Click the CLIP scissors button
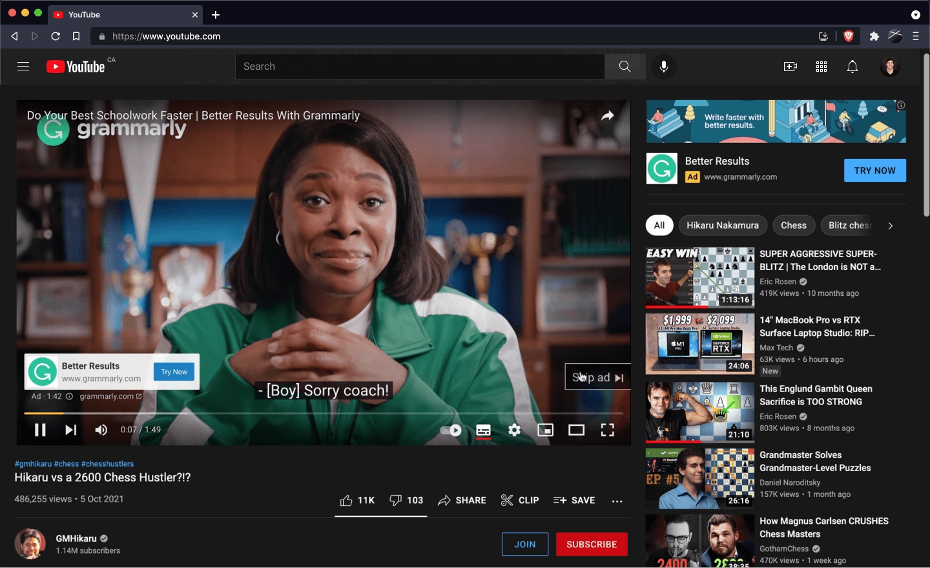This screenshot has height=568, width=930. (x=520, y=500)
